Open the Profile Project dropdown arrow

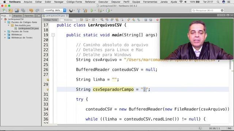click(x=112, y=11)
